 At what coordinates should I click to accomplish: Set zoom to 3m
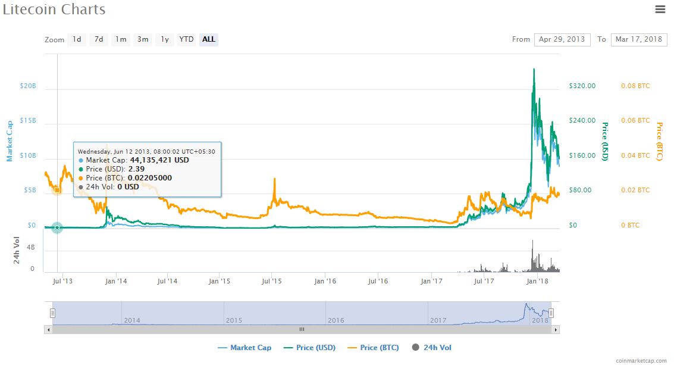click(143, 39)
